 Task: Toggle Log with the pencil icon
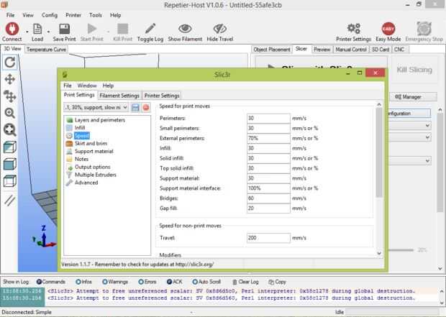(x=150, y=29)
